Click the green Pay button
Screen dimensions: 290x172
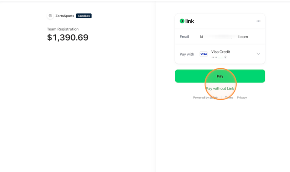(220, 76)
